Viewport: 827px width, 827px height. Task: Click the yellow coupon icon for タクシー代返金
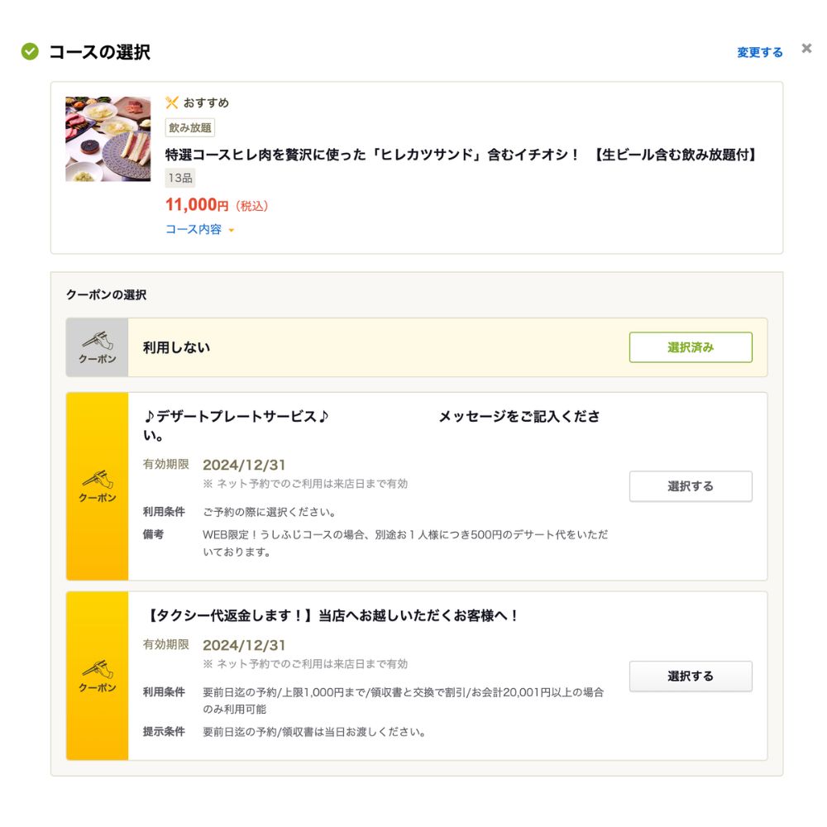pyautogui.click(x=98, y=676)
